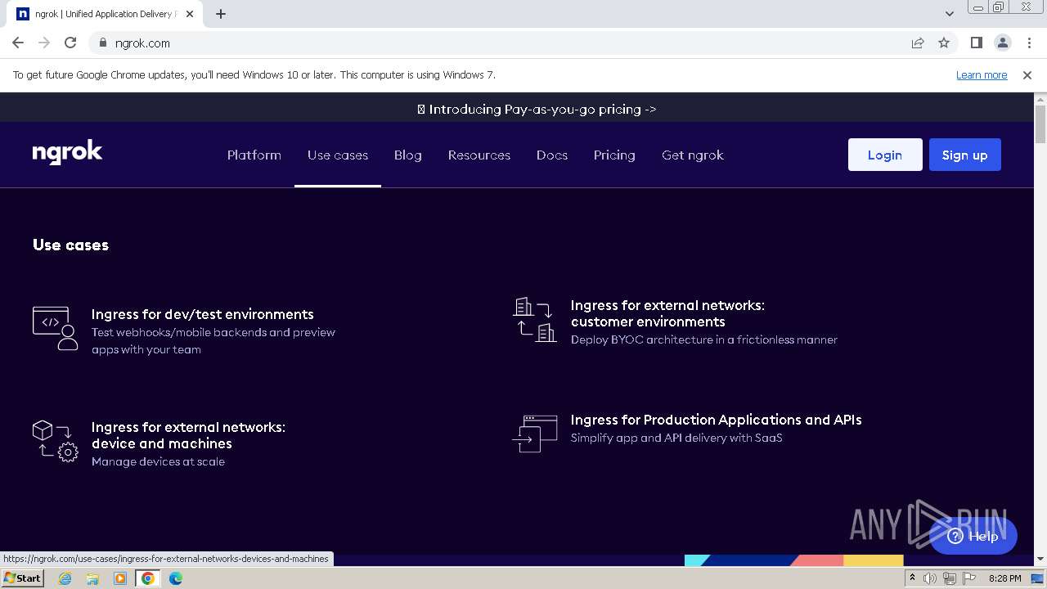Open Ingress for external networks customer environments
This screenshot has width=1047, height=589.
click(667, 313)
